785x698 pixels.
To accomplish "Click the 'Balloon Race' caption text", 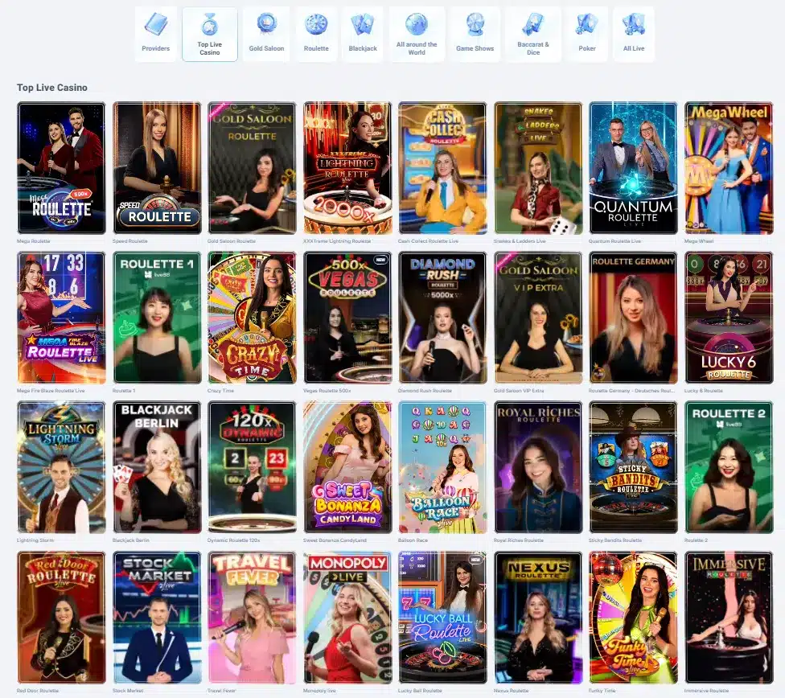I will point(413,540).
